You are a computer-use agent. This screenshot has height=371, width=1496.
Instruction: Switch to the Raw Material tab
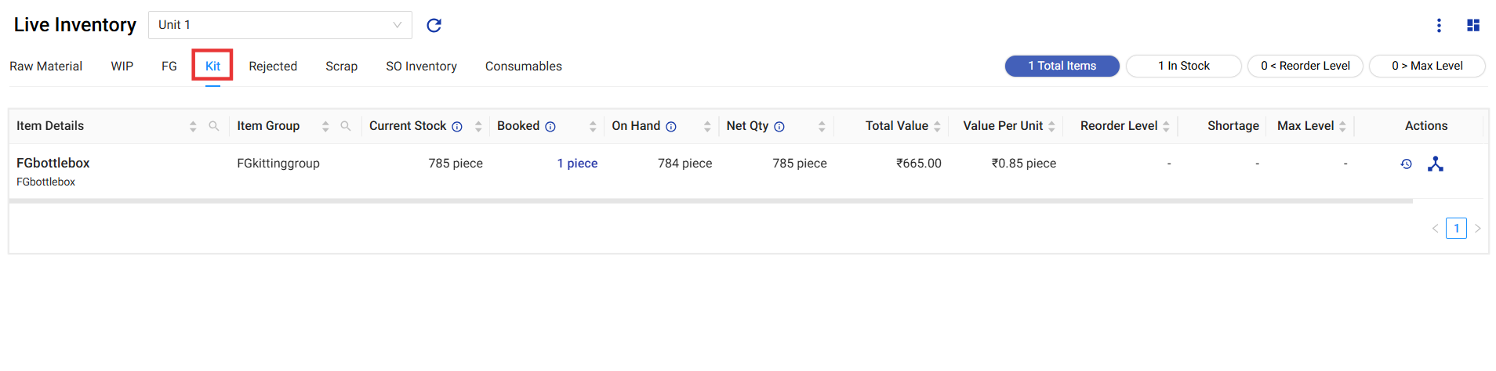click(x=45, y=67)
